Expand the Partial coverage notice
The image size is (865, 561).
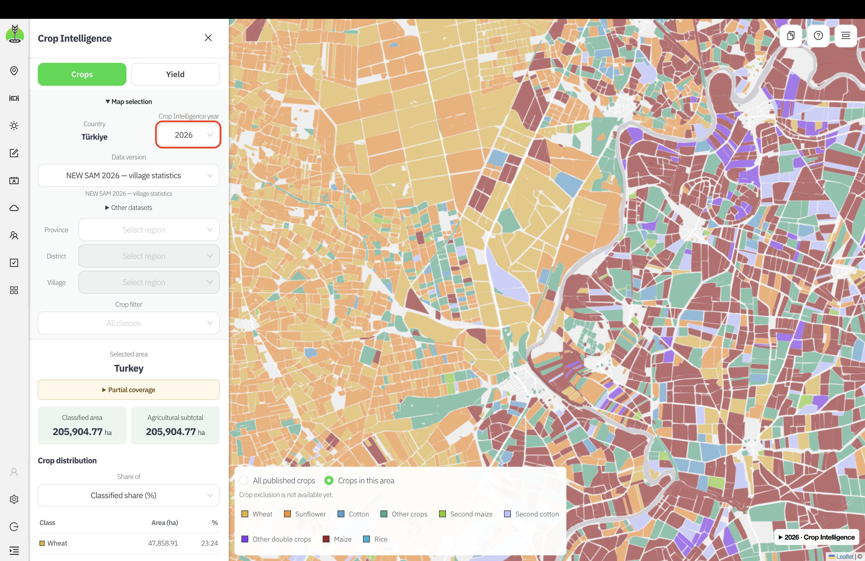129,390
